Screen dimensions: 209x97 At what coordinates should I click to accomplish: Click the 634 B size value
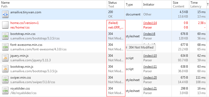point(184,56)
